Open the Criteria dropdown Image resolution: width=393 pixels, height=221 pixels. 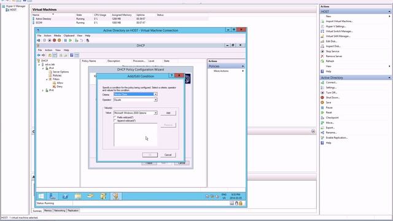155,94
